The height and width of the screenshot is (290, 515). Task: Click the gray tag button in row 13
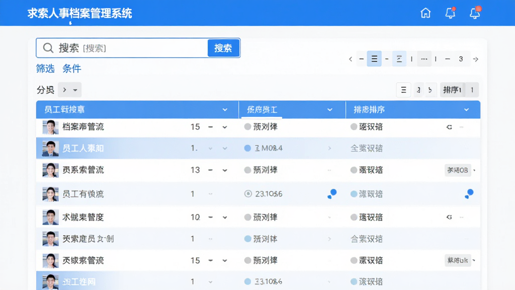[458, 170]
